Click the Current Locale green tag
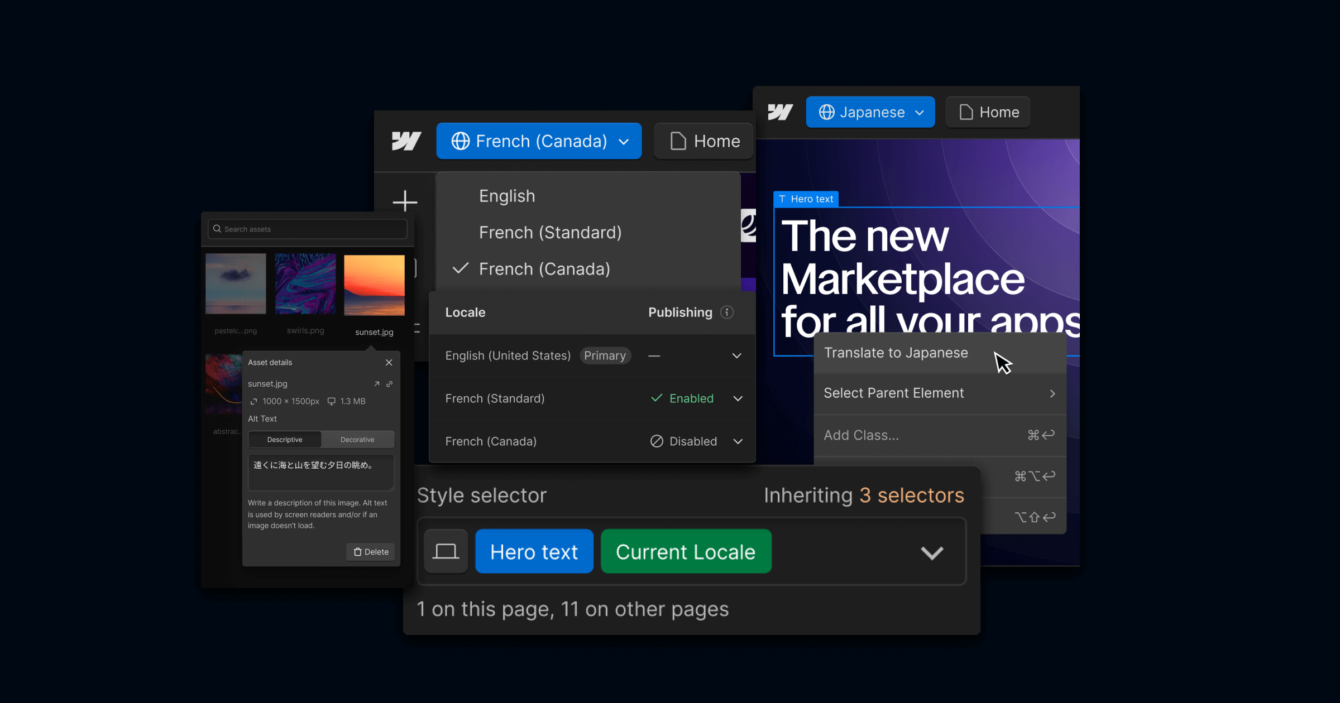The image size is (1340, 703). (686, 552)
